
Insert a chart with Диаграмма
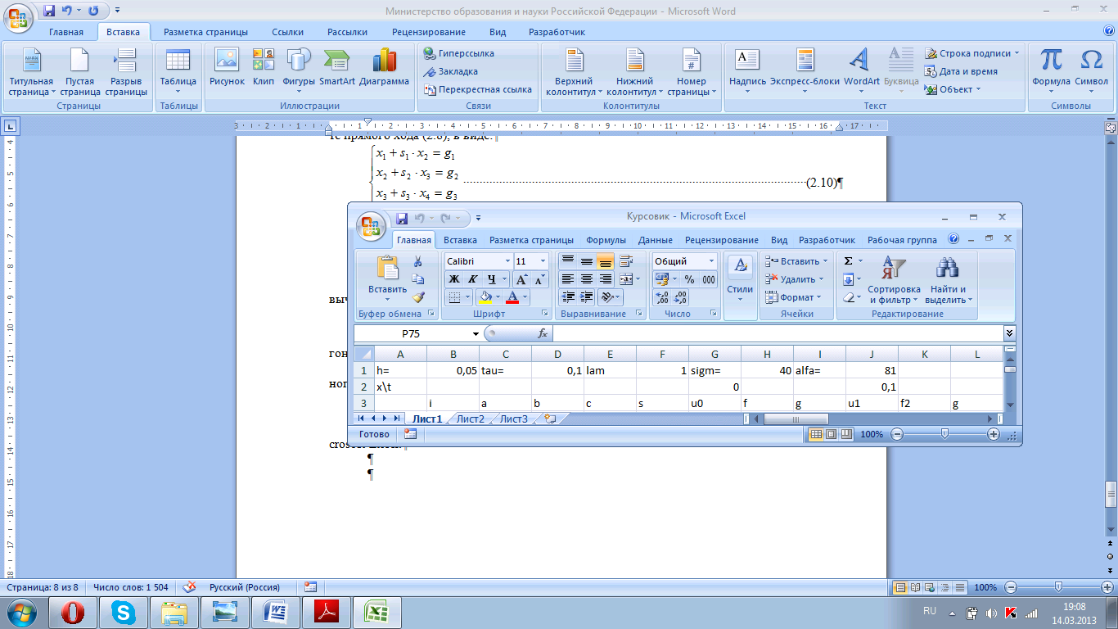click(384, 67)
